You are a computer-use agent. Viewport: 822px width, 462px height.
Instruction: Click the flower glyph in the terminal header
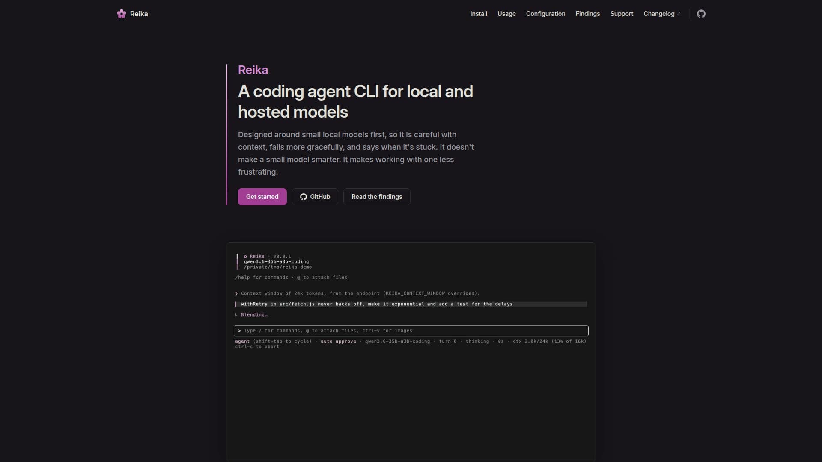[x=245, y=256]
